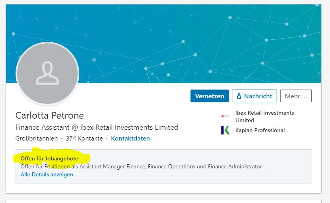330x203 pixels.
Task: Click the Offen für Positionen description line
Action: click(x=141, y=166)
